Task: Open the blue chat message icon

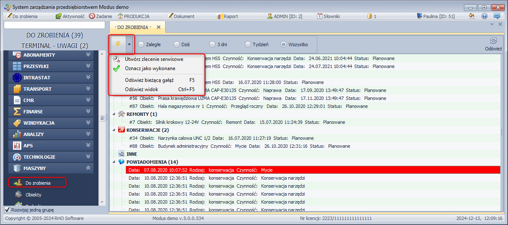Action: tap(497, 16)
